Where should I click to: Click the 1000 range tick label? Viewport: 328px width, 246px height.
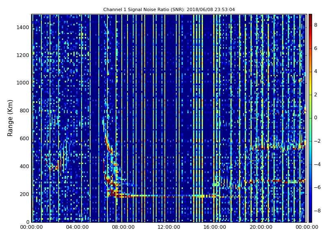(x=23, y=83)
